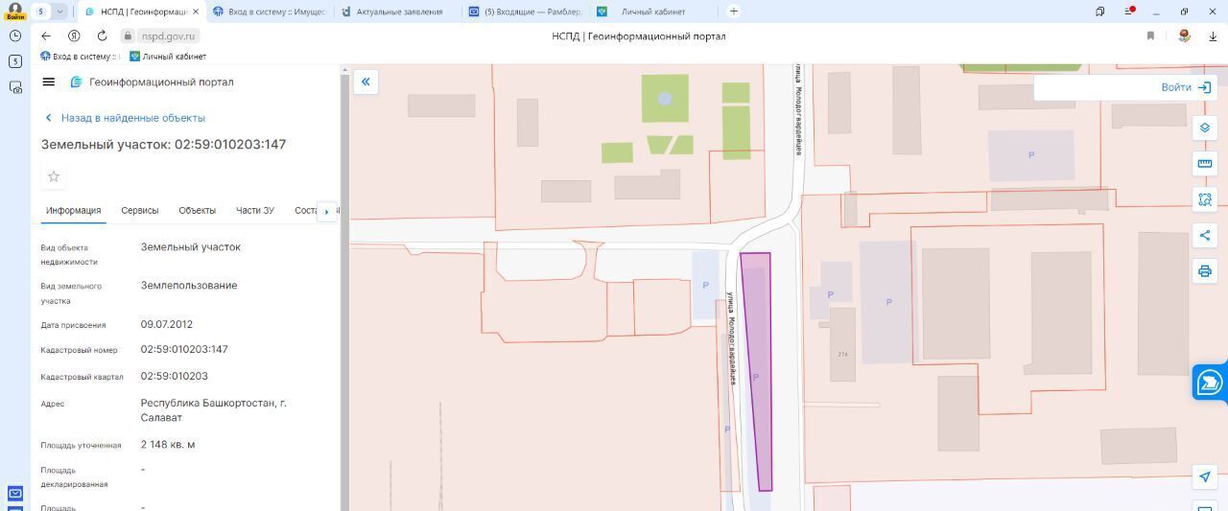This screenshot has height=511, width=1228.
Task: Open the map layers panel
Action: coord(1205,128)
